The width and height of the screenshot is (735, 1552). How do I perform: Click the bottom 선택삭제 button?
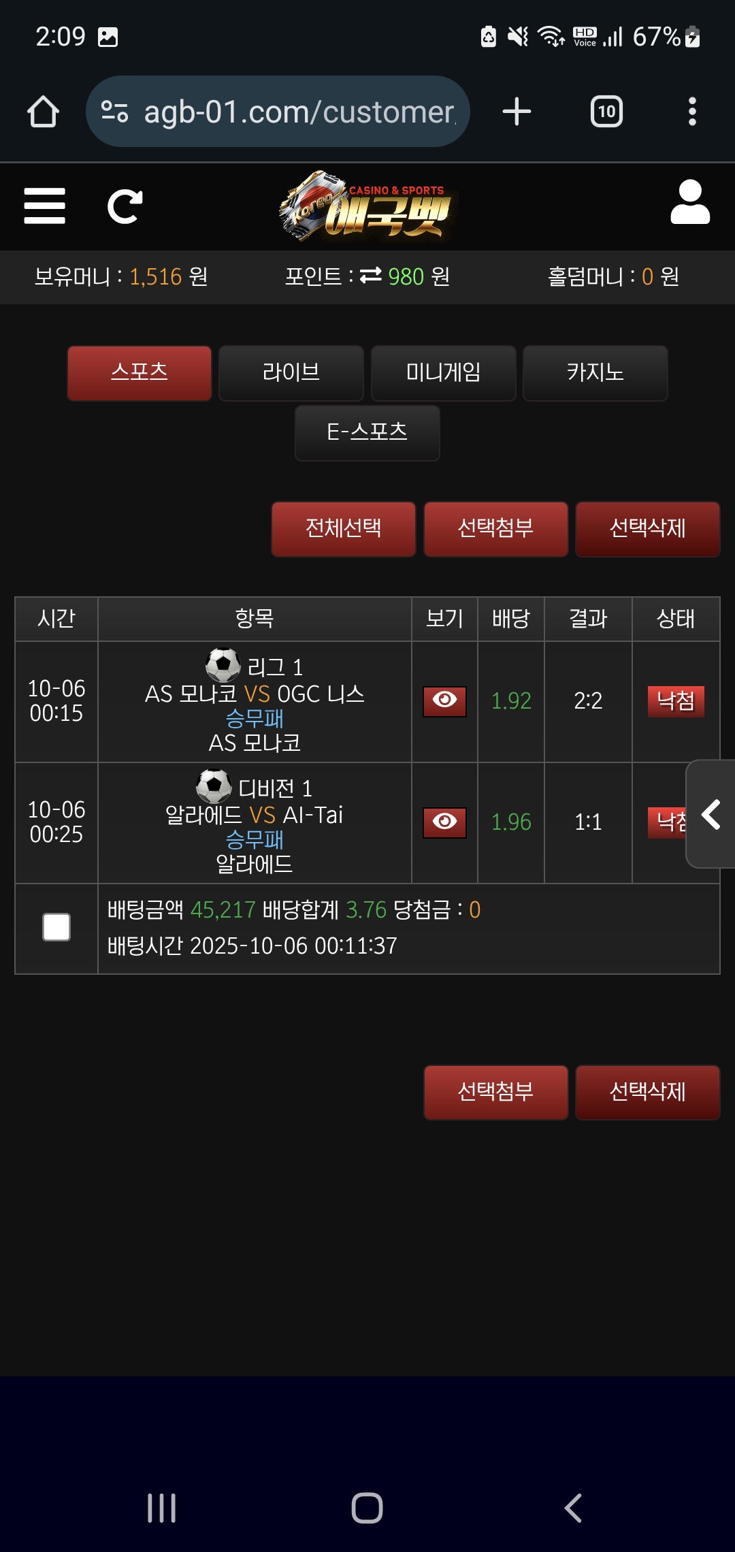point(647,1092)
